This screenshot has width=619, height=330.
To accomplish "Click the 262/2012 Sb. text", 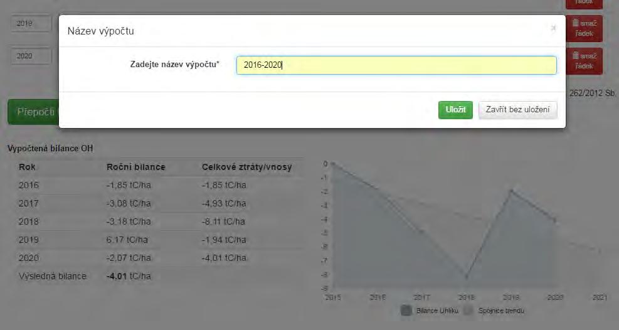I will 592,93.
